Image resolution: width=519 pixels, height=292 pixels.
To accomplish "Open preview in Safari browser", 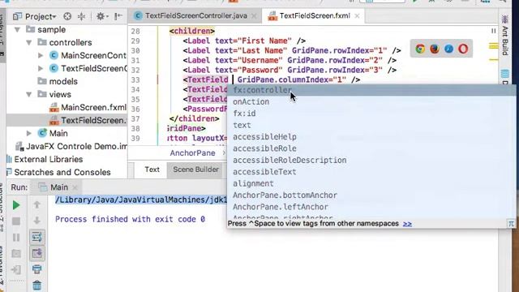I will 448,49.
